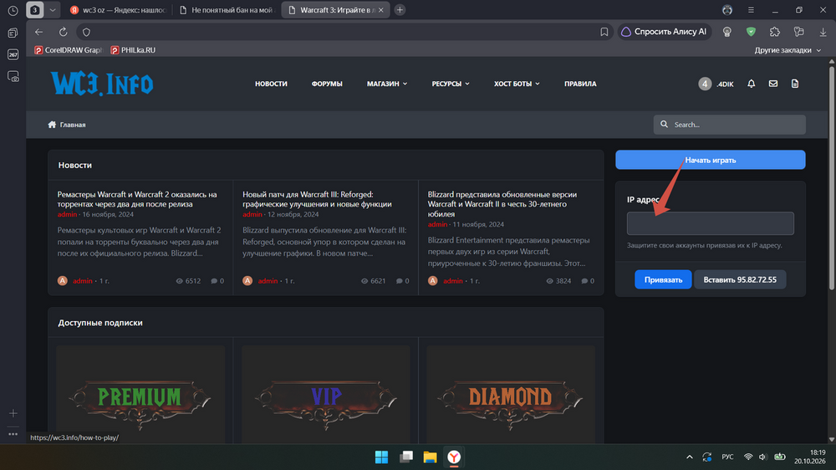Select the DIAMOND subscription banner
The width and height of the screenshot is (836, 470).
(511, 396)
